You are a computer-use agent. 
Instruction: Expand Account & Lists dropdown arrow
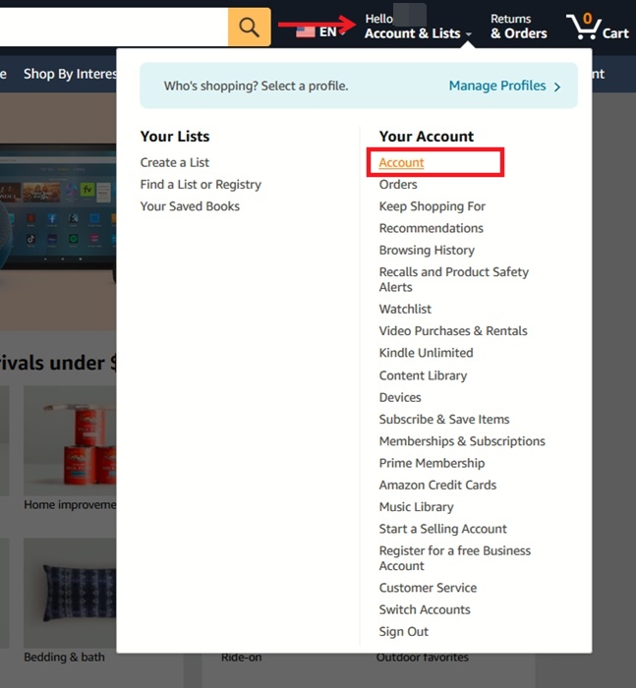pyautogui.click(x=468, y=34)
